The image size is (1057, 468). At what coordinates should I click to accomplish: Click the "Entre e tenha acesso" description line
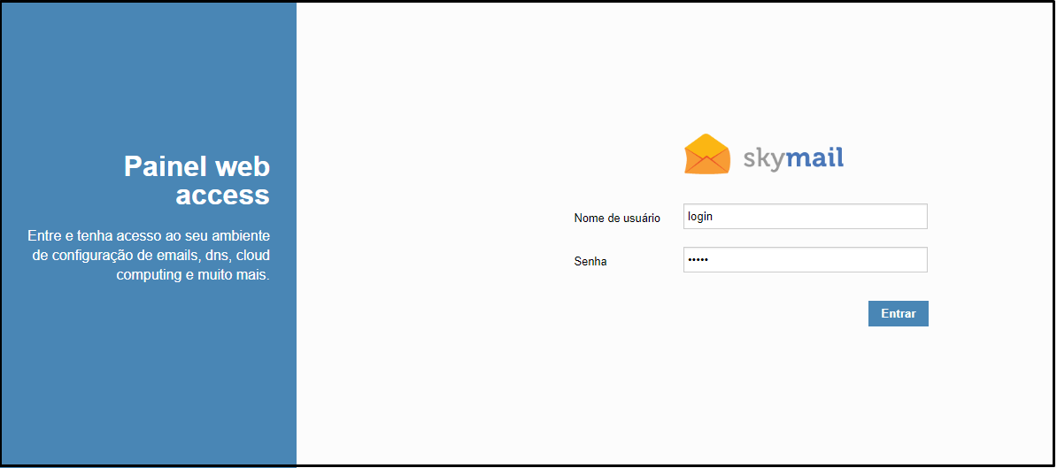tap(148, 236)
